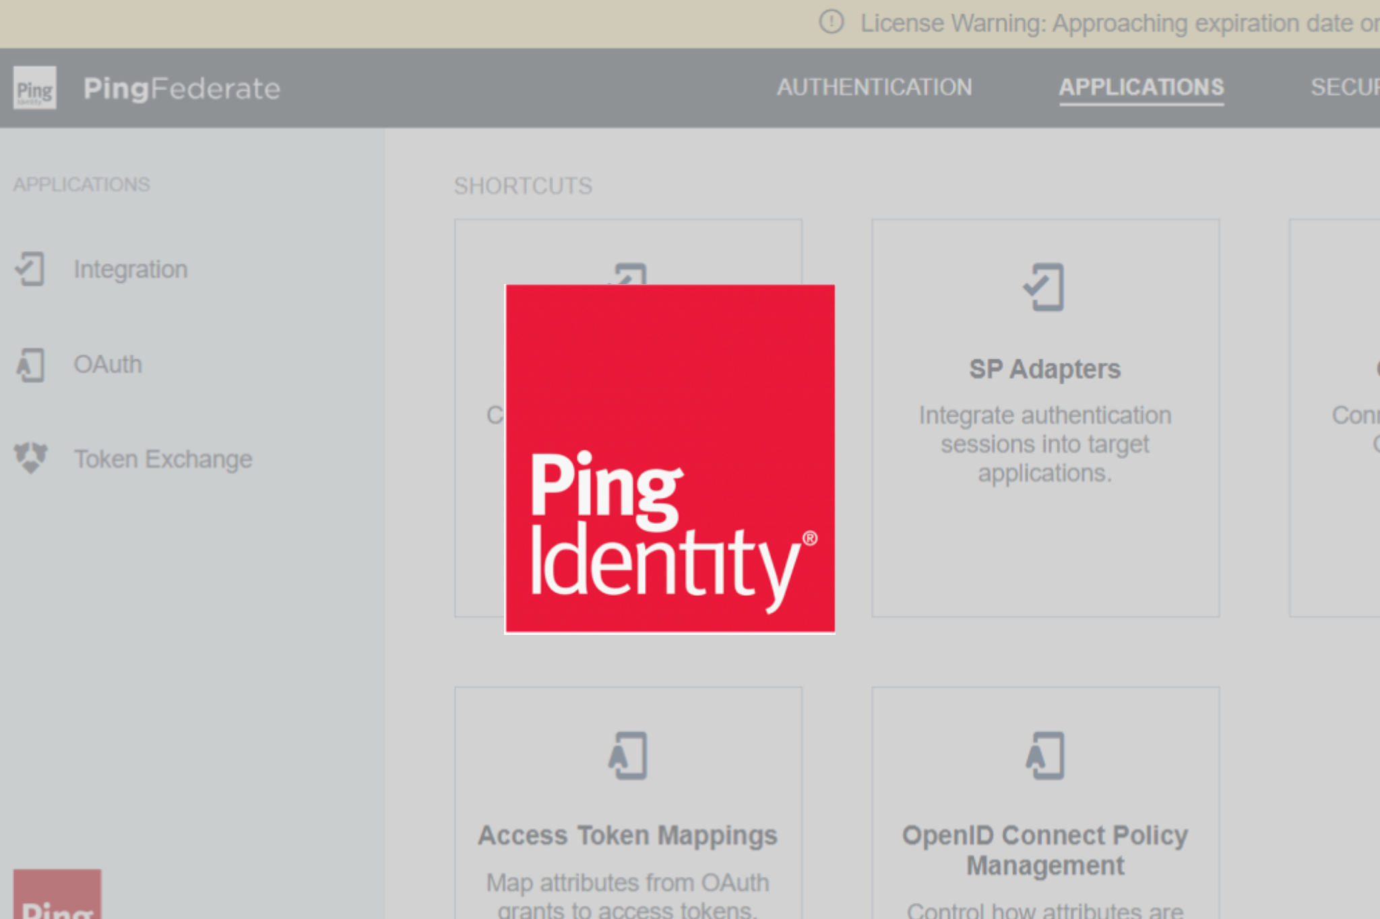Click the OpenID Connect Policy Management icon
The width and height of the screenshot is (1380, 919).
(1044, 755)
